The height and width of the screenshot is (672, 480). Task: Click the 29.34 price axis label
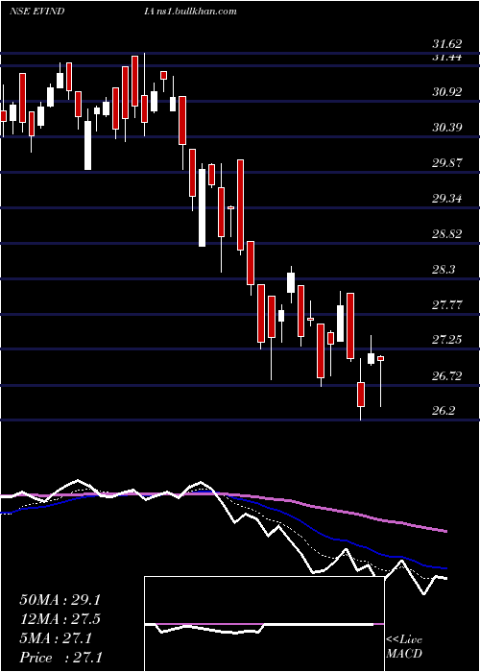coord(447,199)
